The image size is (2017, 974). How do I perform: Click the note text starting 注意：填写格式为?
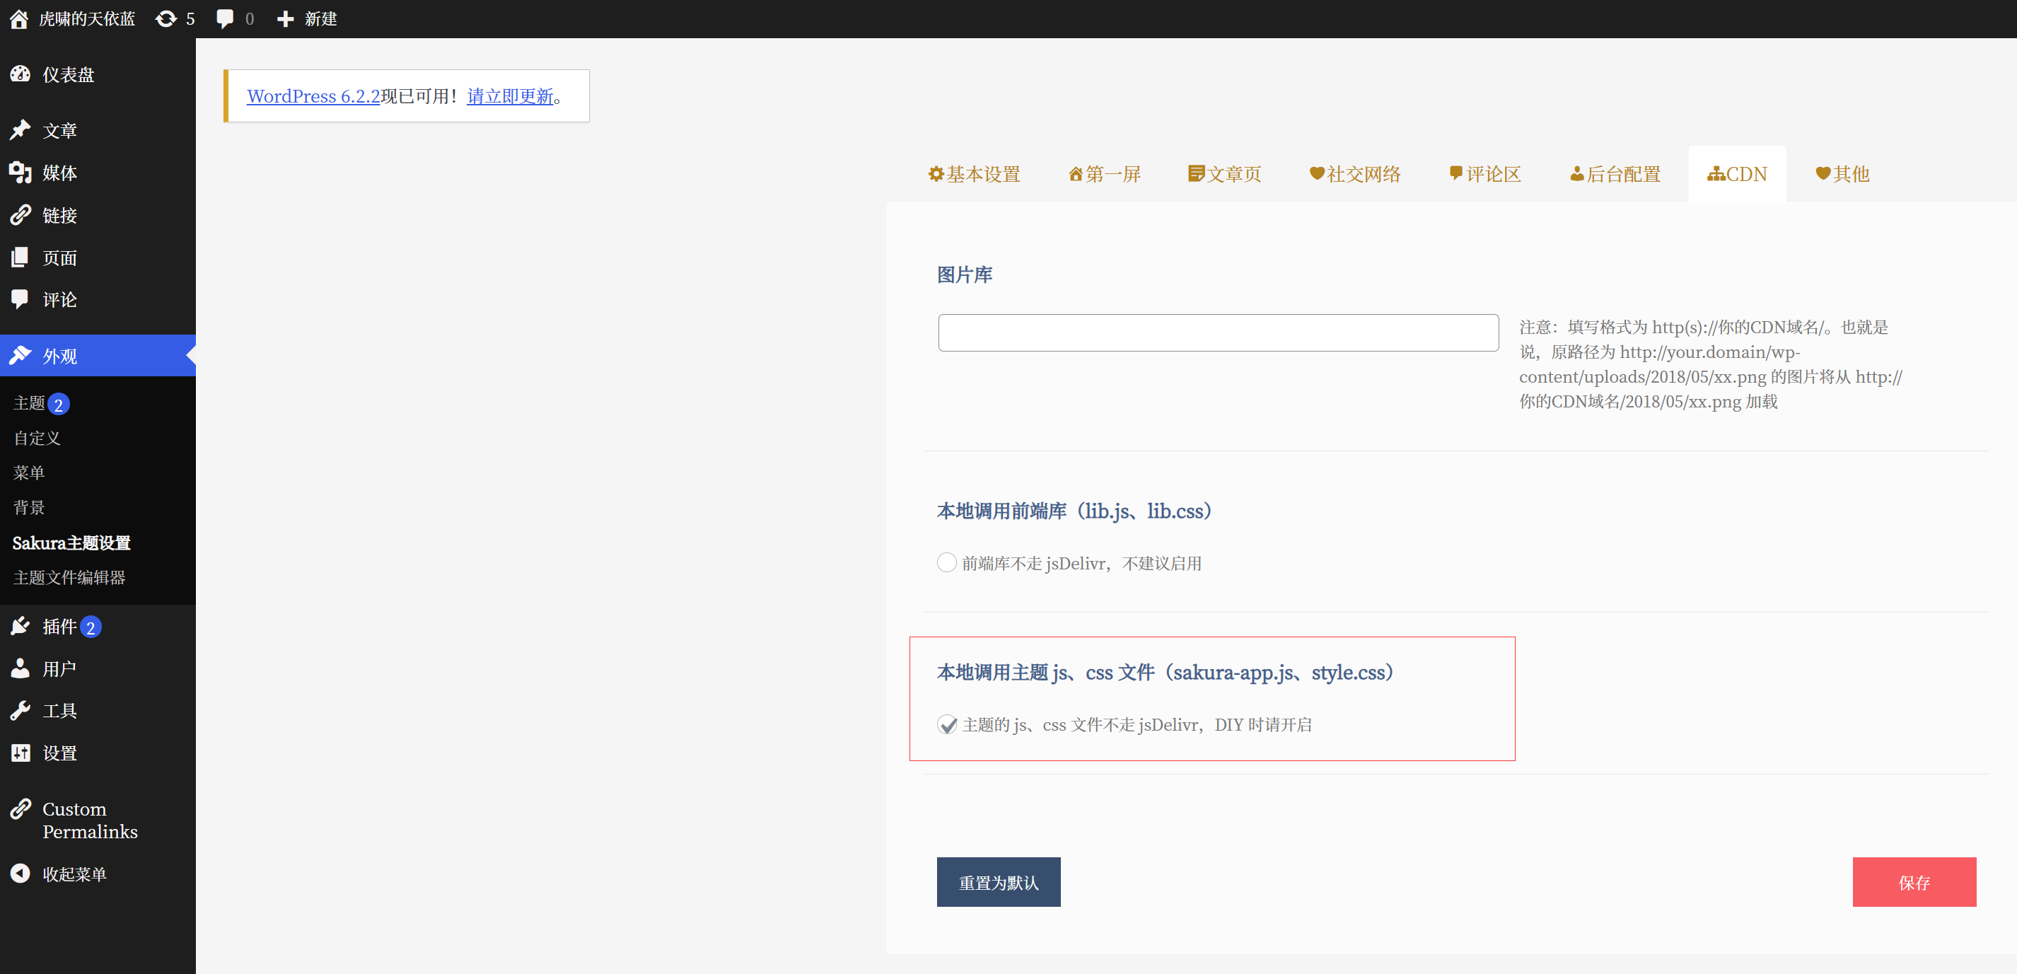(1711, 364)
